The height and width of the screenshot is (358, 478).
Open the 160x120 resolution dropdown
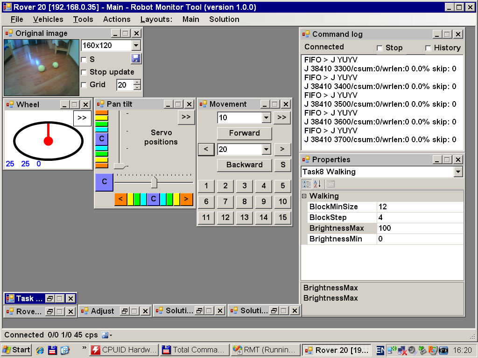[x=136, y=45]
